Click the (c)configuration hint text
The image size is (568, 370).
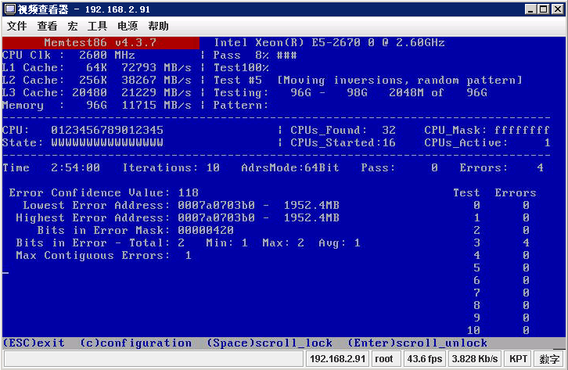[x=136, y=343]
